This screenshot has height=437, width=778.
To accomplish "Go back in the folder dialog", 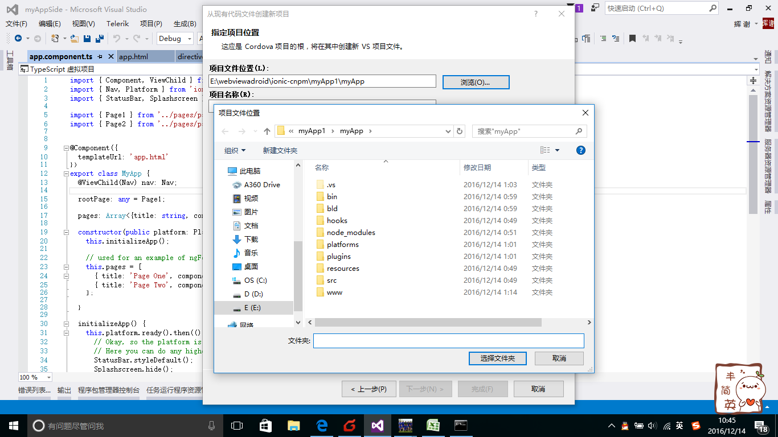I will tap(225, 131).
